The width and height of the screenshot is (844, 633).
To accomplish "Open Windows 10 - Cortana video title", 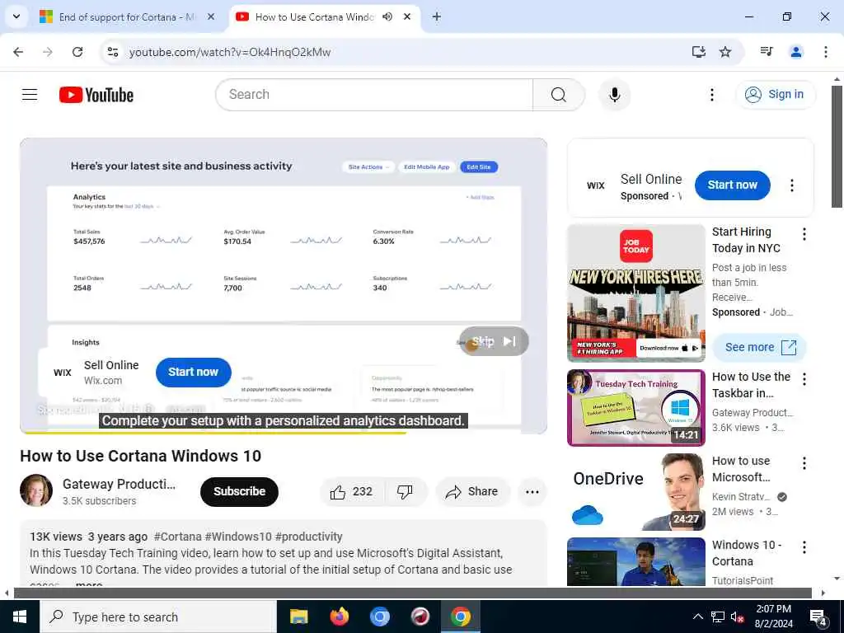I will pos(747,553).
